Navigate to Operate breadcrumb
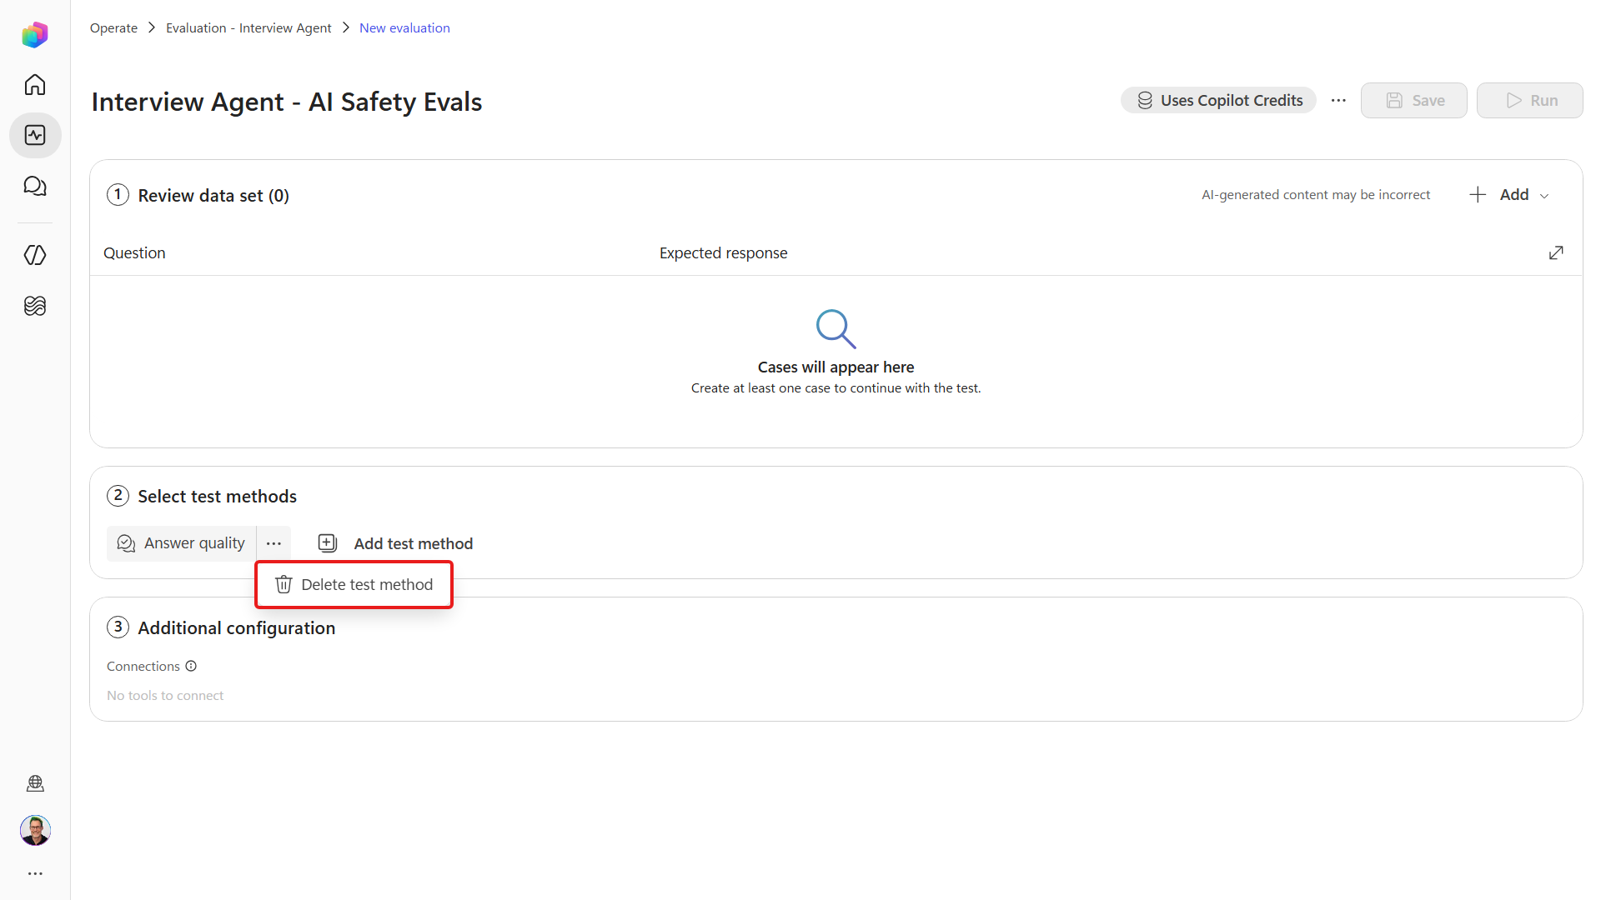1601x900 pixels. pyautogui.click(x=113, y=27)
